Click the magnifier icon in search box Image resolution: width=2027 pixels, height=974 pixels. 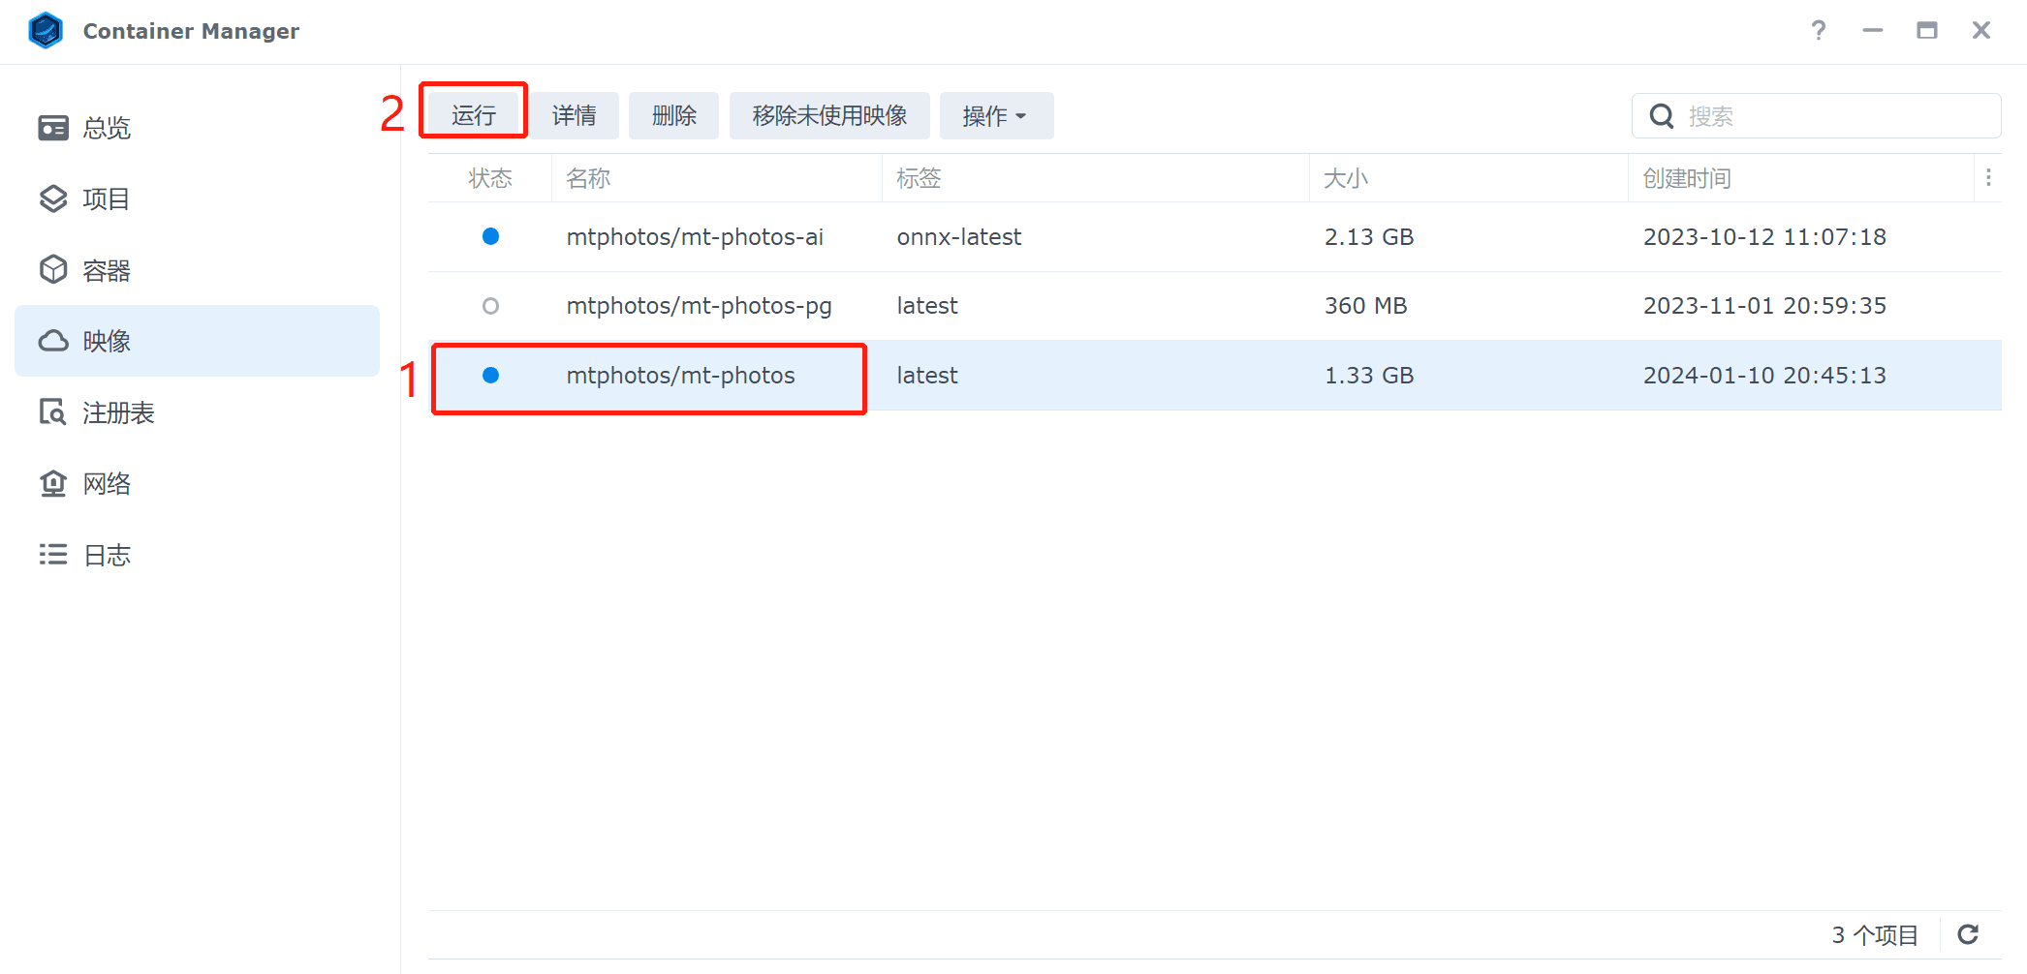[x=1662, y=116]
